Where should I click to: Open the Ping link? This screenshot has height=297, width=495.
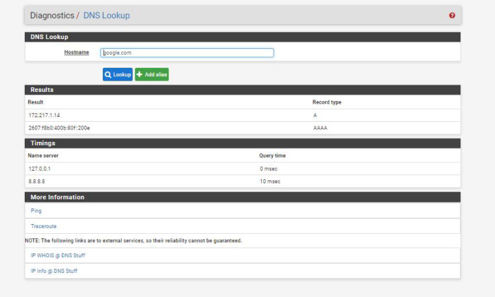pyautogui.click(x=36, y=210)
